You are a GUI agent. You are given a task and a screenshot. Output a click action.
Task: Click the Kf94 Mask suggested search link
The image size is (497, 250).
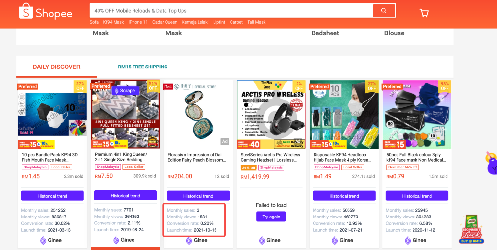(x=114, y=22)
